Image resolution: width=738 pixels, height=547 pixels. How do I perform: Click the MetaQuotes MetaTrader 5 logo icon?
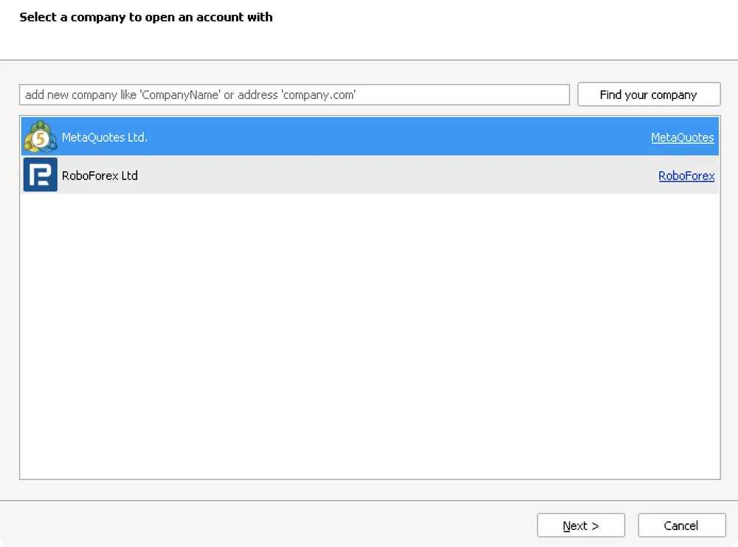tap(41, 137)
